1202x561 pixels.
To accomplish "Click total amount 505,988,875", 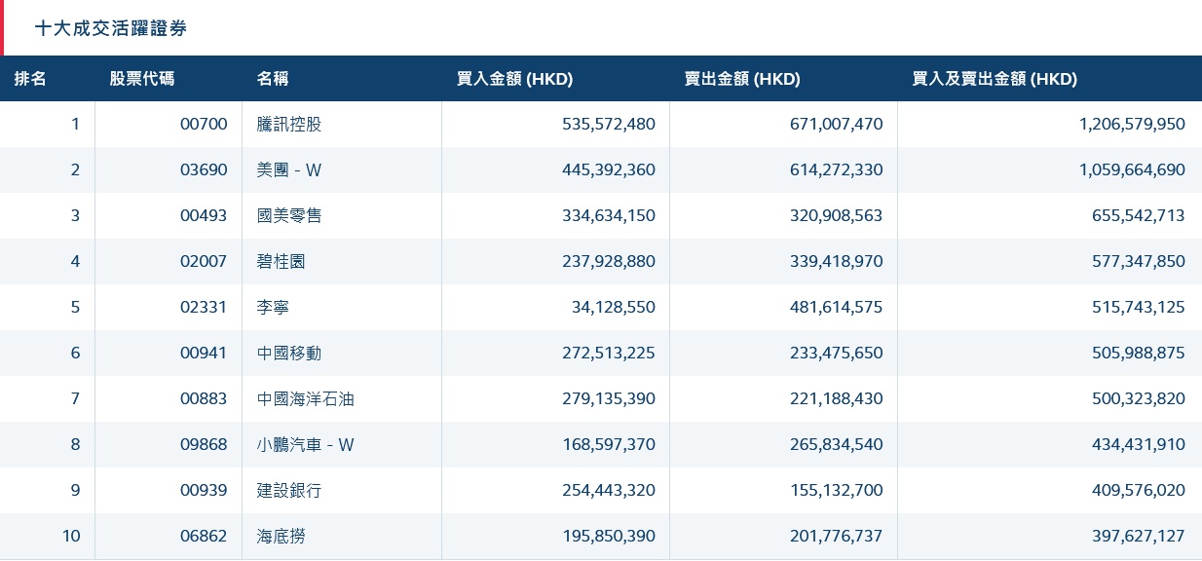I will (x=1138, y=353).
